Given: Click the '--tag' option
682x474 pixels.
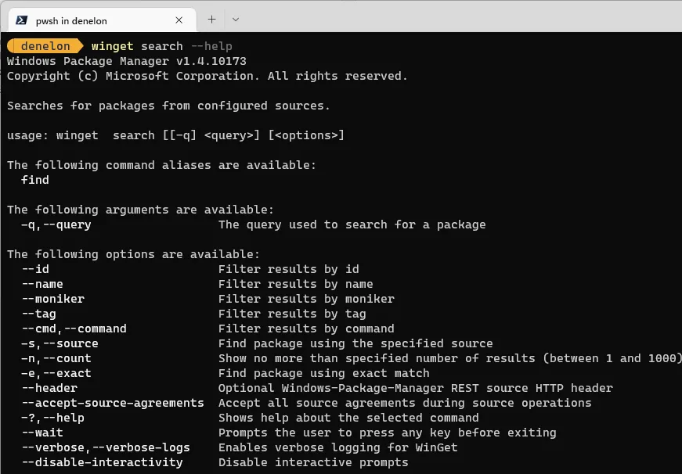Looking at the screenshot, I should click(38, 314).
